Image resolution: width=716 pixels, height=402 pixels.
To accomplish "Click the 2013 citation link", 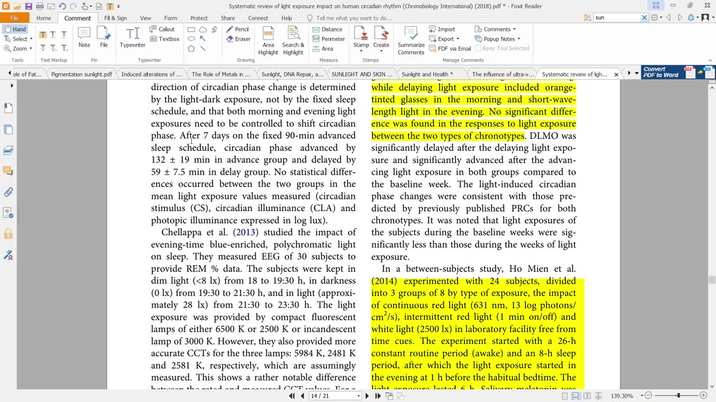I will 246,232.
